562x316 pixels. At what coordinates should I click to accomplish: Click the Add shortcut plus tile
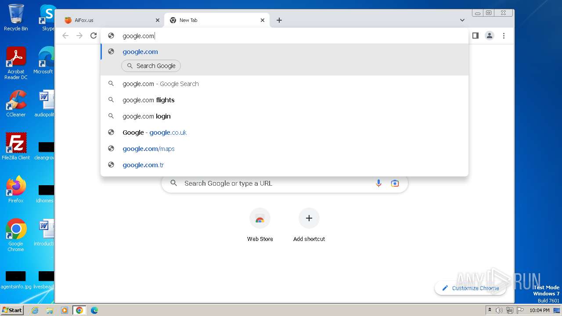(309, 225)
